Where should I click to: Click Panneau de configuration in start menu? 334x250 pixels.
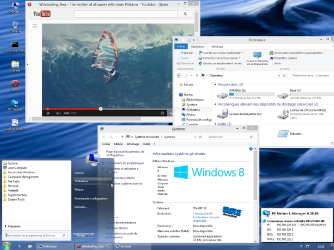pos(91,198)
